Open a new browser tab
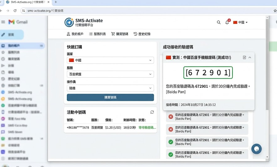This screenshot has width=277, height=167. 56,2
